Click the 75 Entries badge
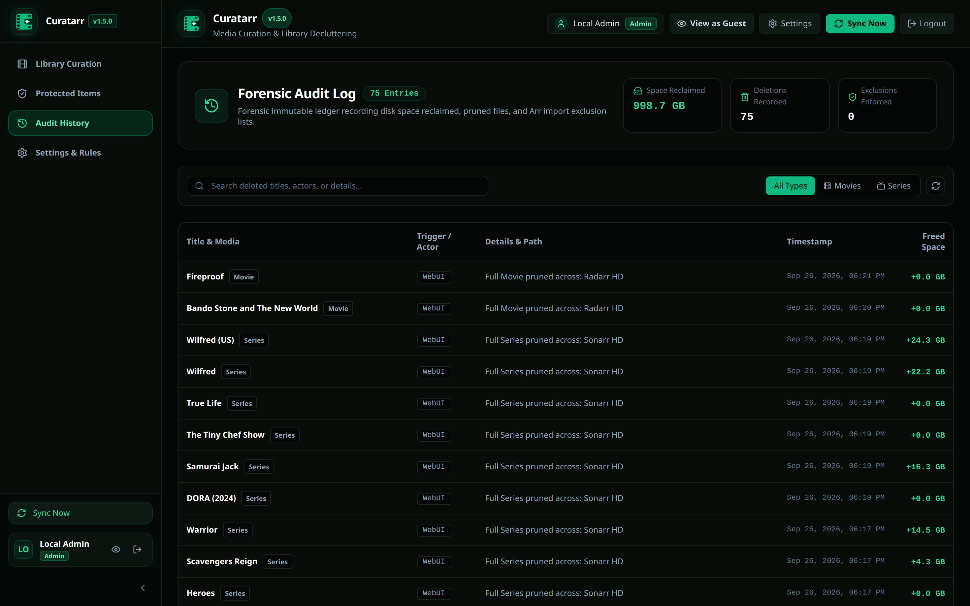 [x=394, y=93]
